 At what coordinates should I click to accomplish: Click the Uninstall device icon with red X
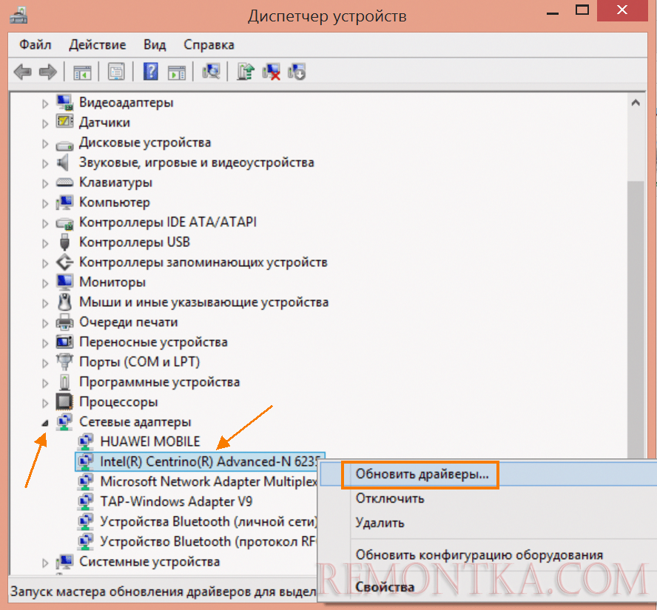[x=271, y=72]
